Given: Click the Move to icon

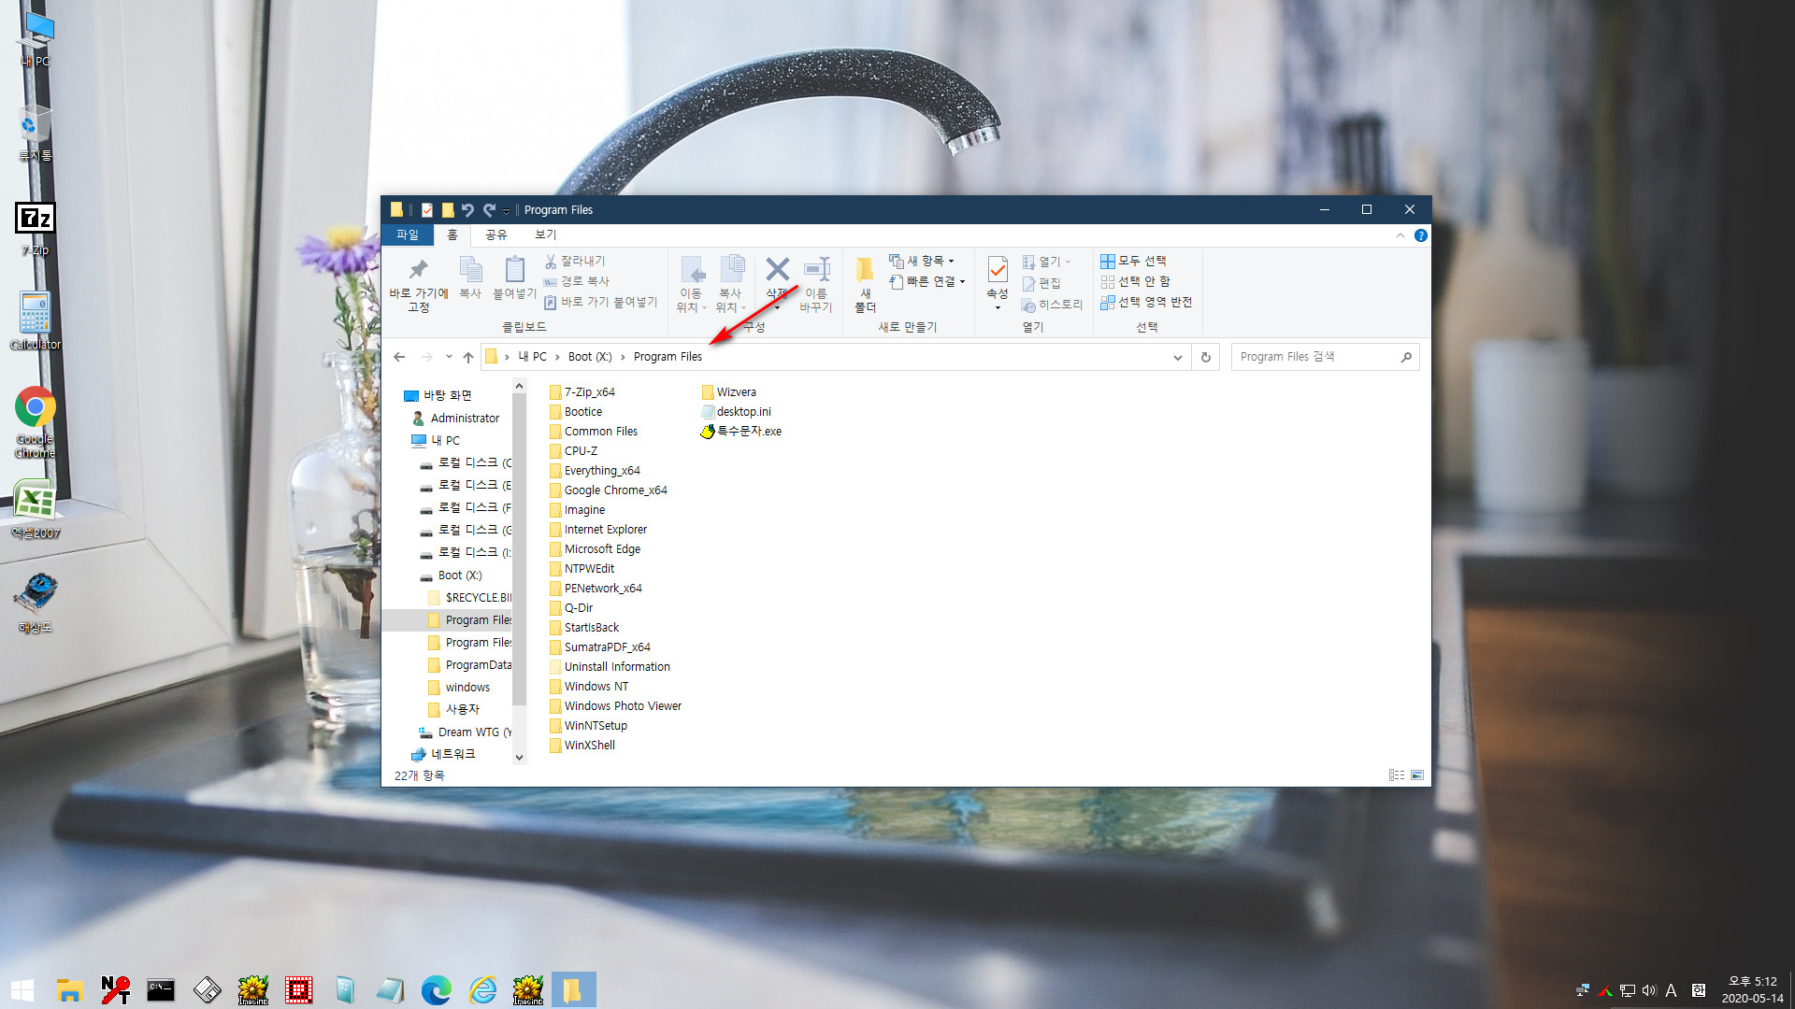Looking at the screenshot, I should (x=692, y=270).
